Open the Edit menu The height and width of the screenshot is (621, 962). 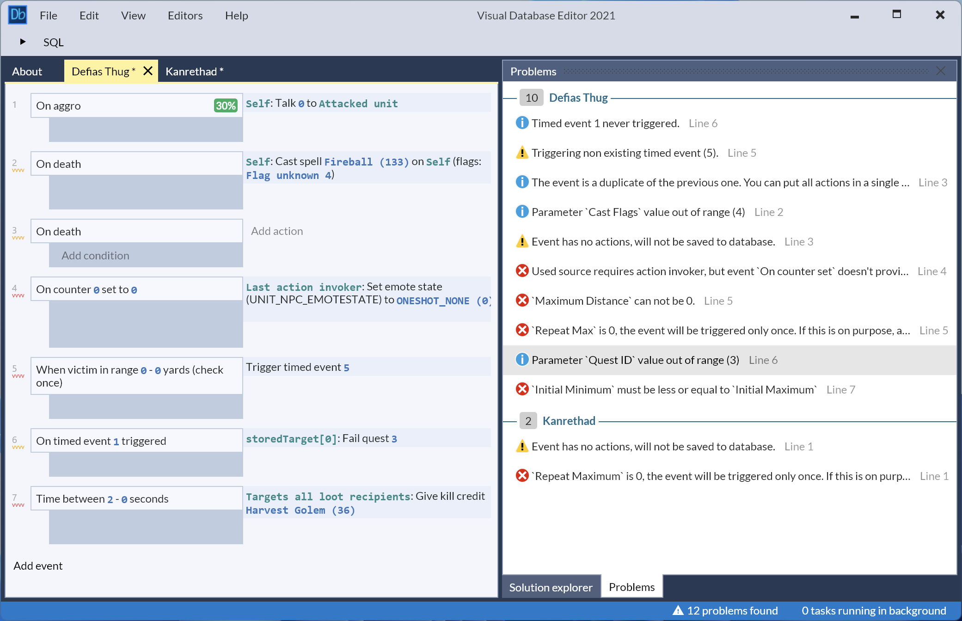point(89,15)
